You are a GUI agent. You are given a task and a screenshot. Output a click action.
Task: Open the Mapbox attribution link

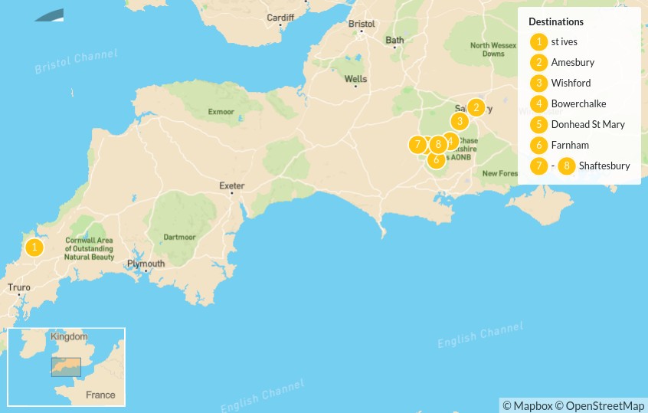pyautogui.click(x=527, y=406)
